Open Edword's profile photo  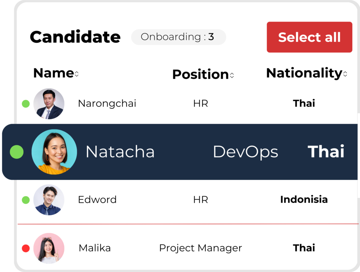(49, 200)
